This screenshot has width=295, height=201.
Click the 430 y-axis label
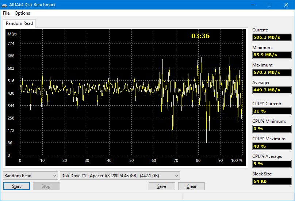[11, 93]
